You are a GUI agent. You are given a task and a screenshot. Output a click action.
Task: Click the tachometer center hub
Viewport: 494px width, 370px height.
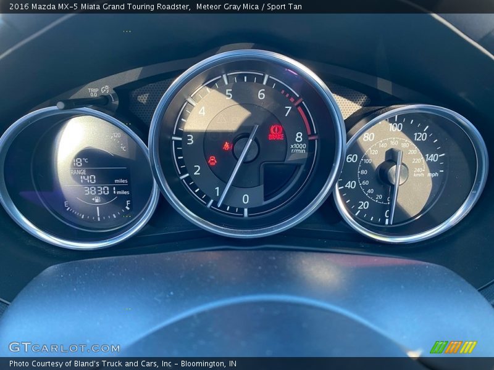(246, 149)
